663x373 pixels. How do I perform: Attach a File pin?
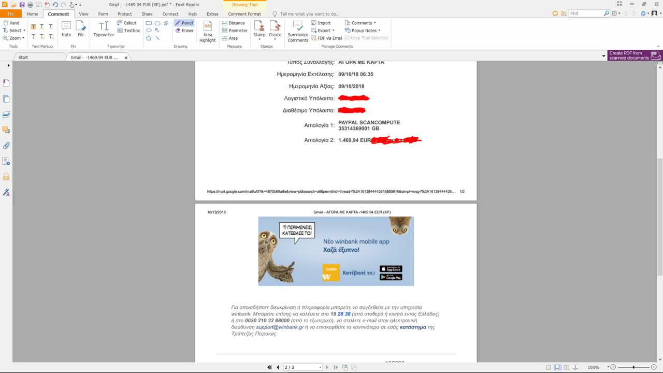(81, 29)
